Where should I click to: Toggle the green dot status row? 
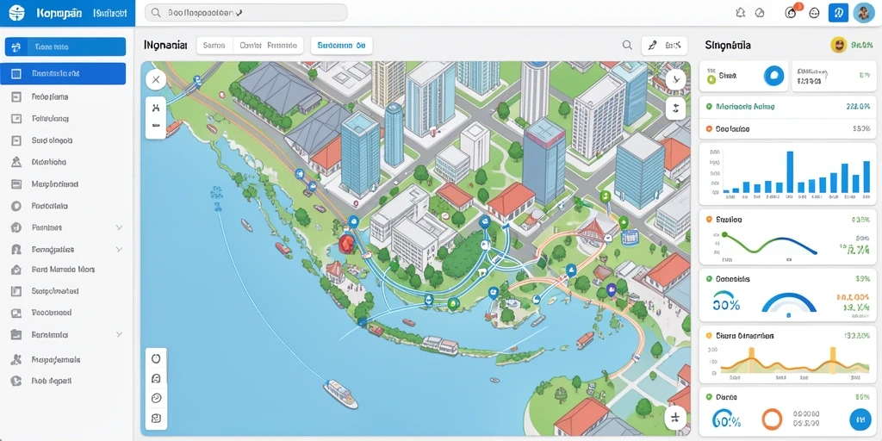[x=786, y=106]
